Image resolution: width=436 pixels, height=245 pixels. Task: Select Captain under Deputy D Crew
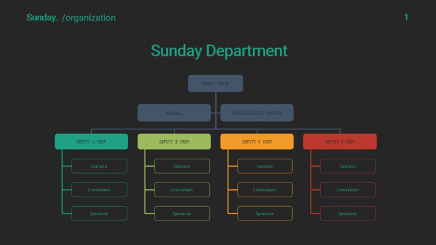pyautogui.click(x=348, y=166)
